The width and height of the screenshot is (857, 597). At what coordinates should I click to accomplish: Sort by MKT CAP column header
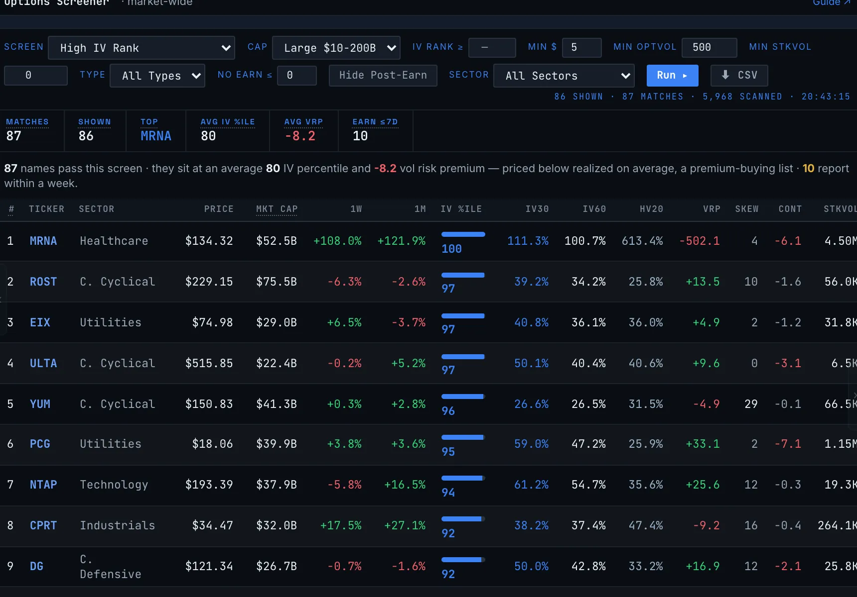pos(277,209)
